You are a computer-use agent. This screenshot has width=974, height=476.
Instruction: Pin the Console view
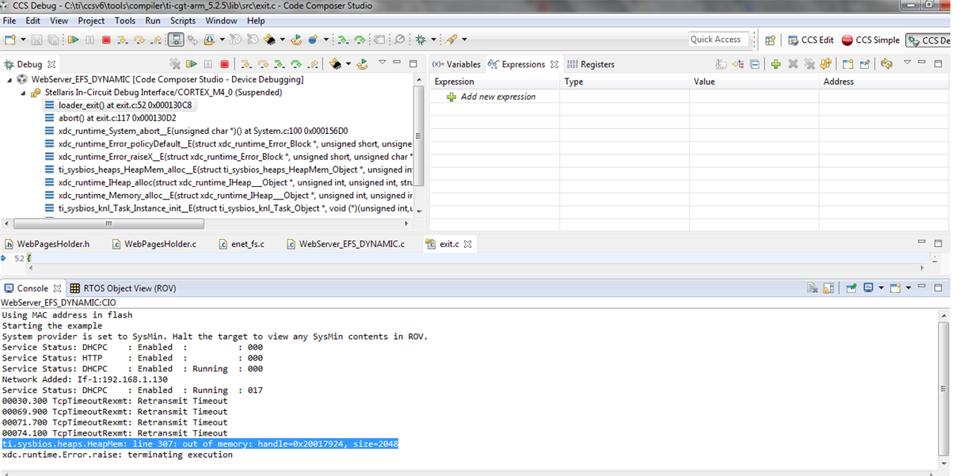[851, 288]
